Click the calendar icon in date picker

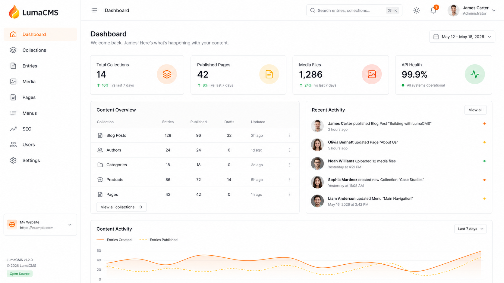tap(436, 37)
